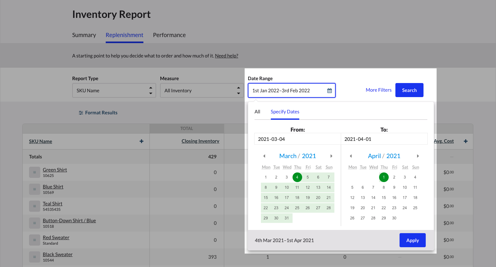496x267 pixels.
Task: Click the Search button
Action: pyautogui.click(x=409, y=90)
